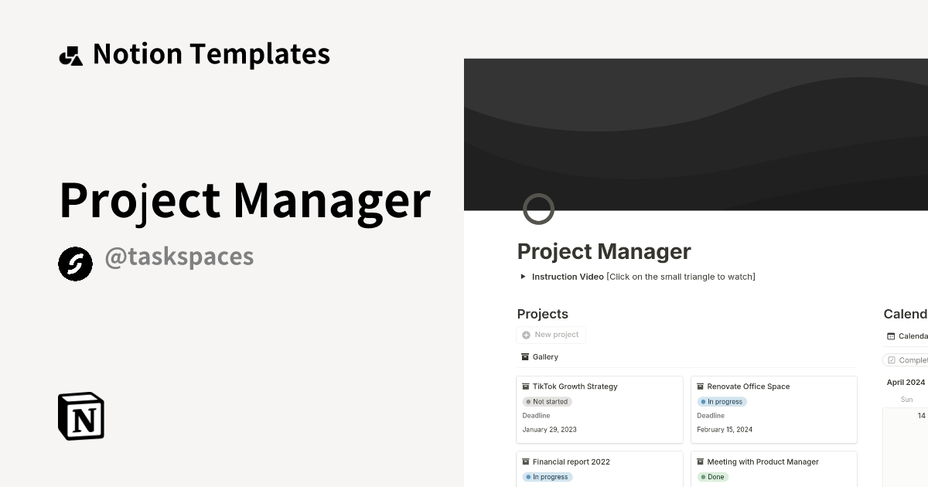Open the April 2024 month selector
This screenshot has width=928, height=487.
[x=905, y=382]
